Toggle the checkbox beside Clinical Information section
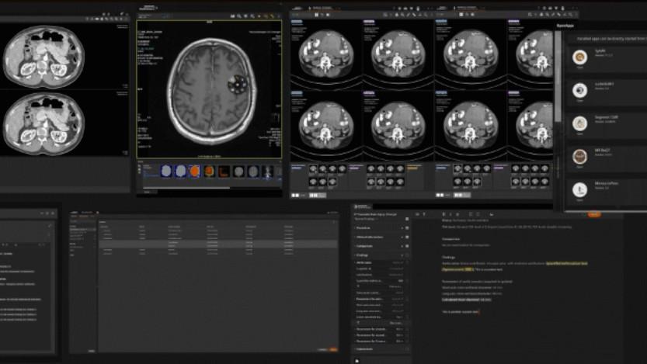 405,237
